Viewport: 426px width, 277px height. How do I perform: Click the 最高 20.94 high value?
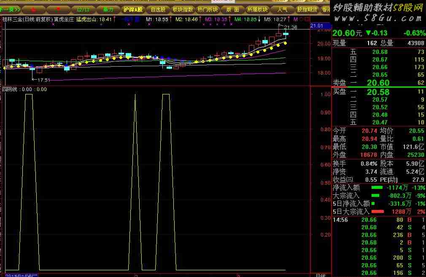369,139
